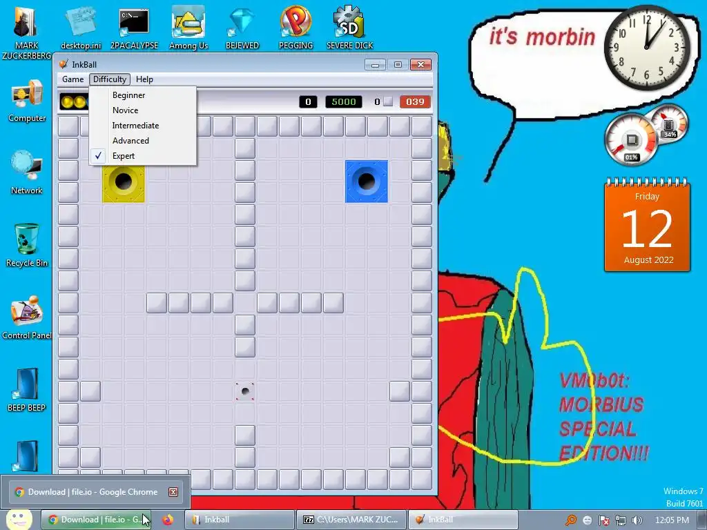Click the Show Desktop strip on taskbar
707x530 pixels.
click(701, 520)
